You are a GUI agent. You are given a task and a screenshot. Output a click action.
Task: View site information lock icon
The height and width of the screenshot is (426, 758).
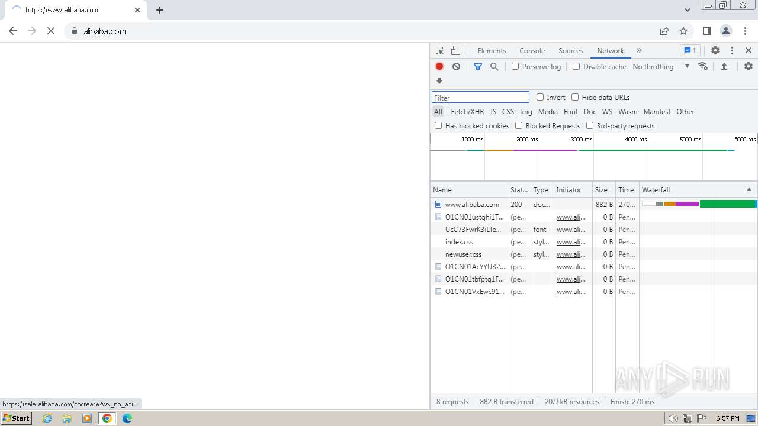point(75,31)
